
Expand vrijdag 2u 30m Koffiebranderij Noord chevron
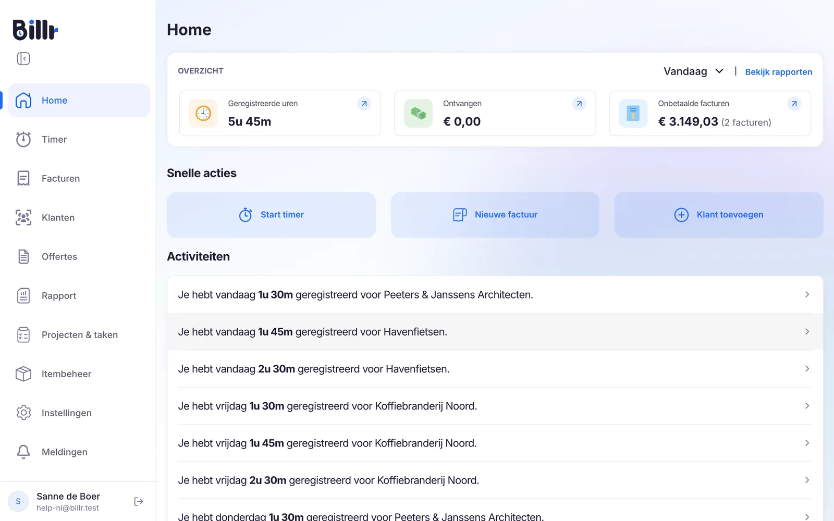point(807,480)
